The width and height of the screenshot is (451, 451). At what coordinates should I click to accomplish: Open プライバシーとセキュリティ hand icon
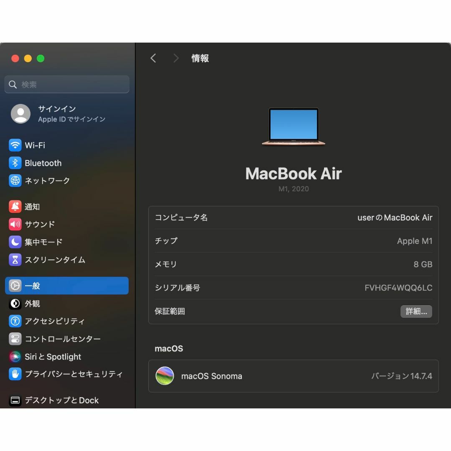point(15,374)
